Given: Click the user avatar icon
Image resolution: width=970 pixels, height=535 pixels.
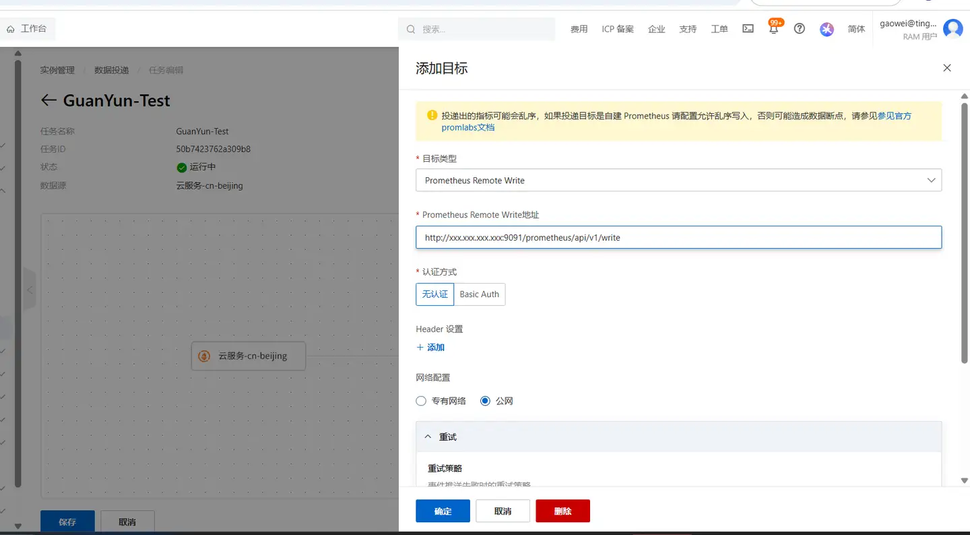Looking at the screenshot, I should pyautogui.click(x=952, y=29).
